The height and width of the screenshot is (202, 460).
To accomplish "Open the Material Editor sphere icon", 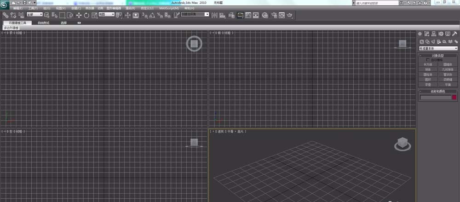I will 264,15.
